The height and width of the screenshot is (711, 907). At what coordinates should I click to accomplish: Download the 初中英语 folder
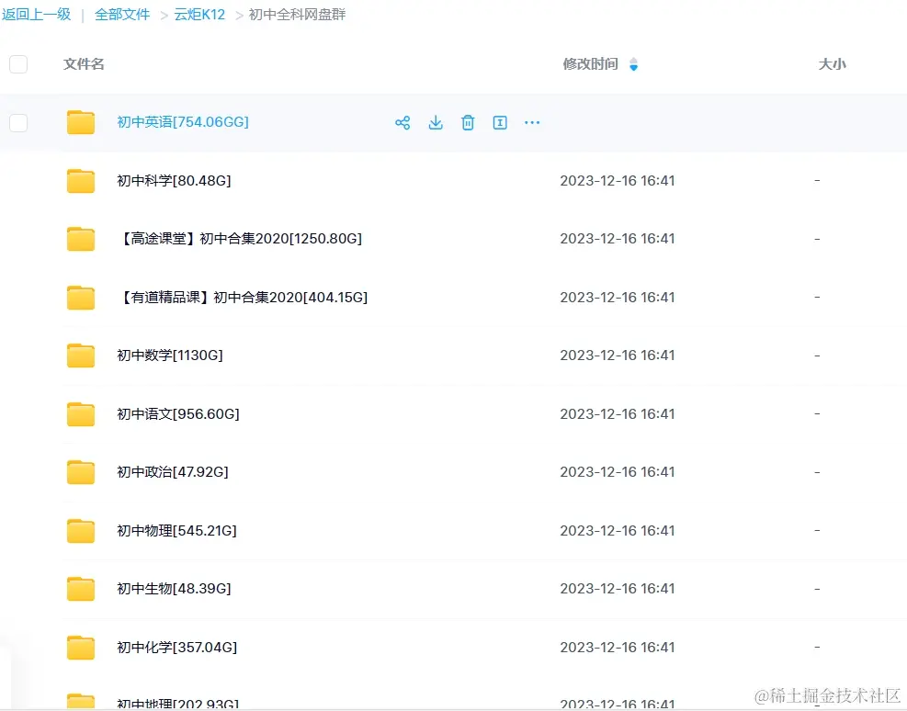436,122
